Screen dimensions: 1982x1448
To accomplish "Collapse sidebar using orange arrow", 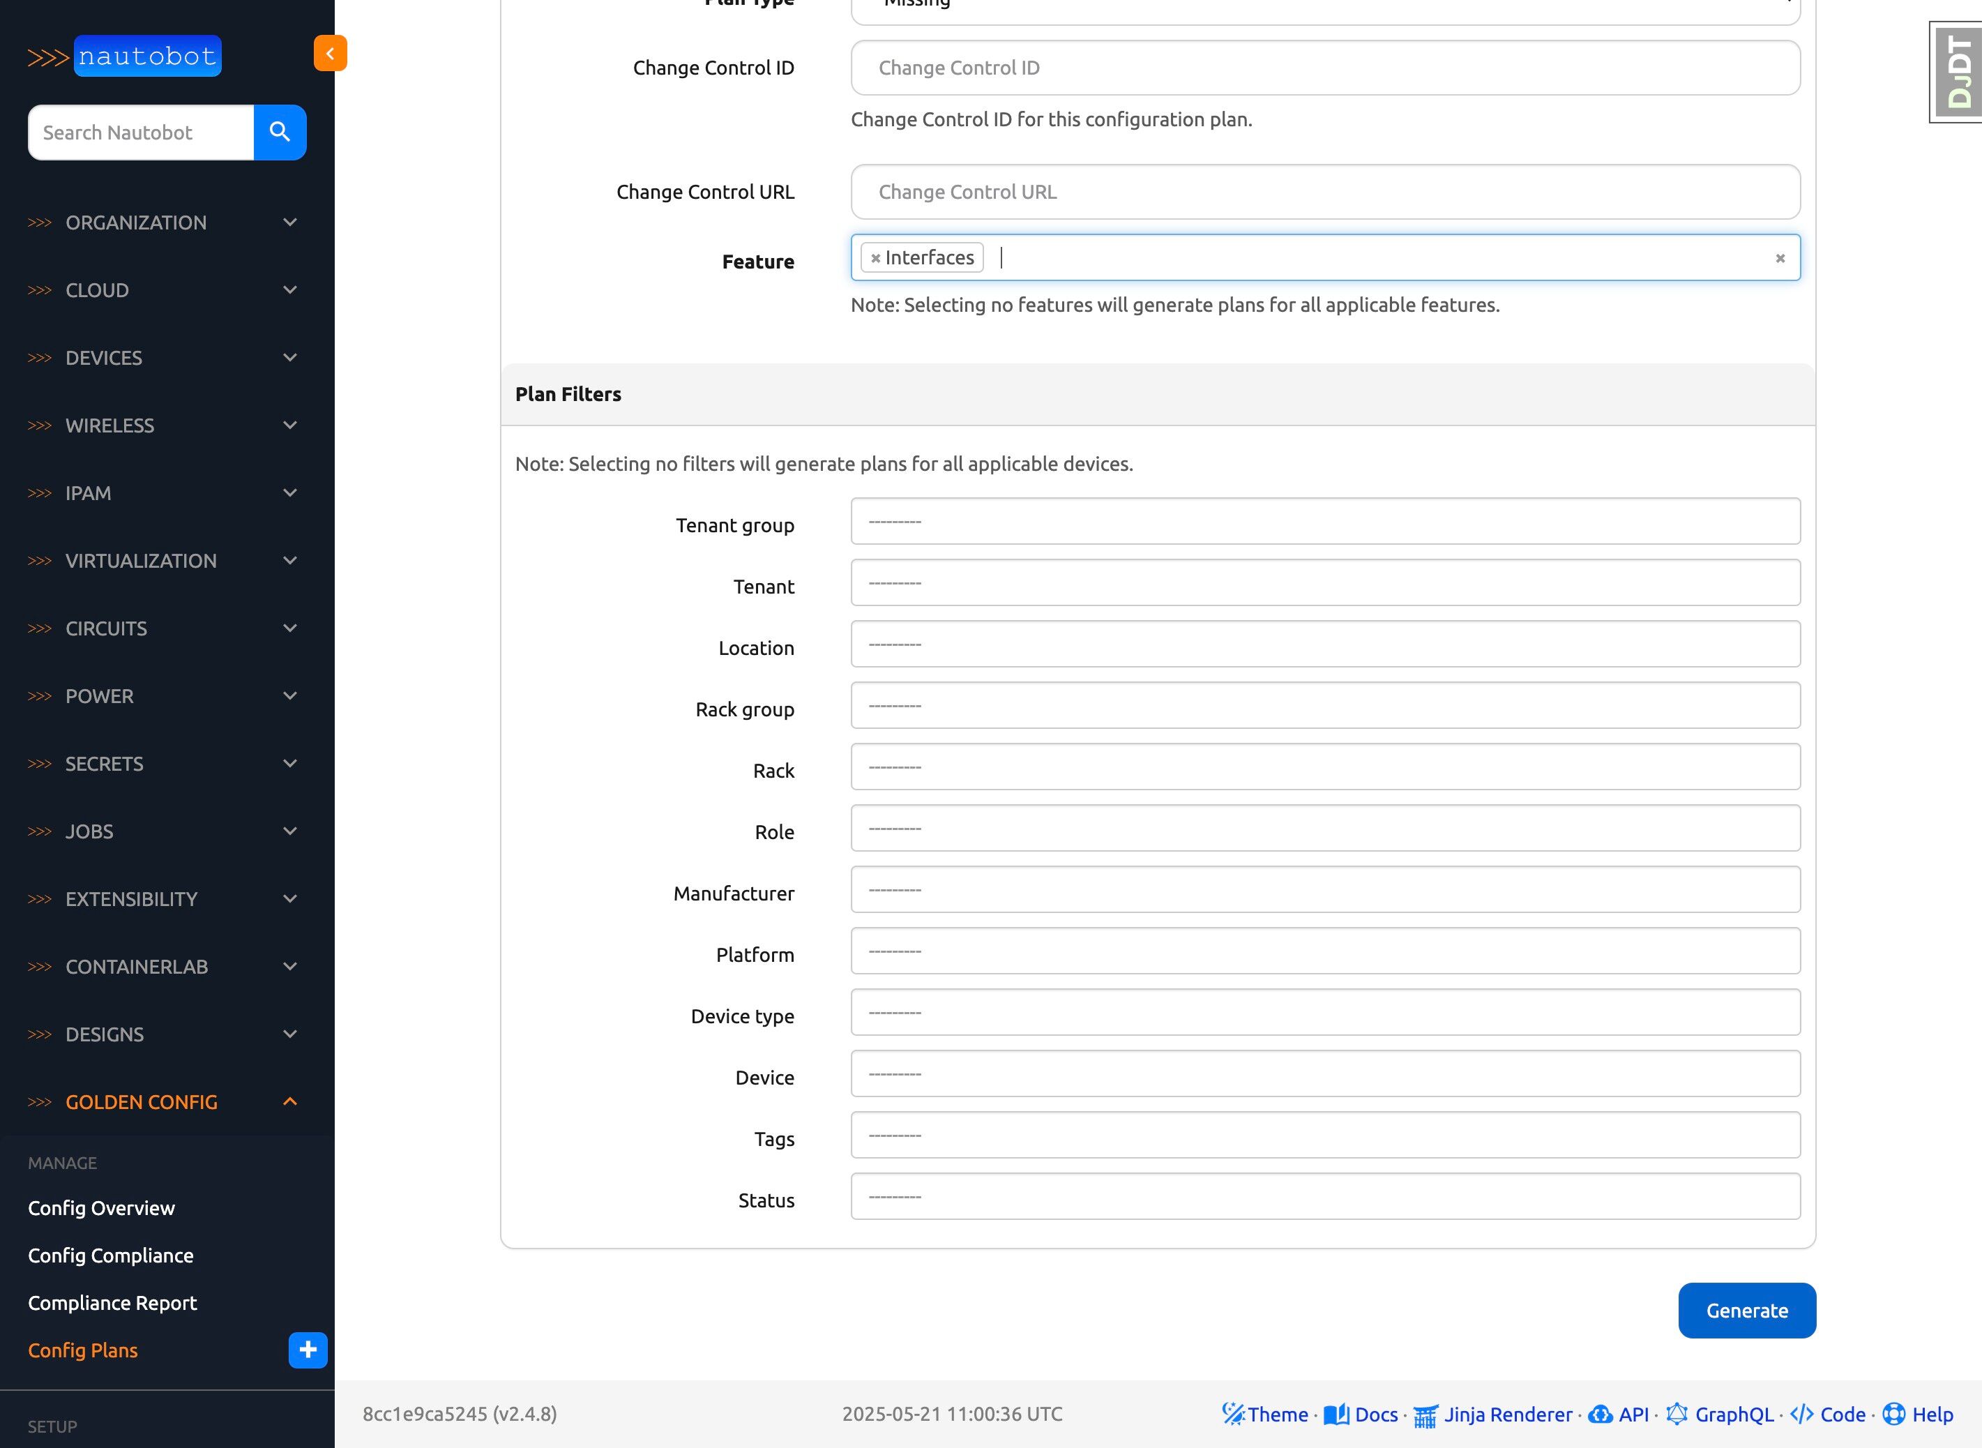I will point(331,54).
